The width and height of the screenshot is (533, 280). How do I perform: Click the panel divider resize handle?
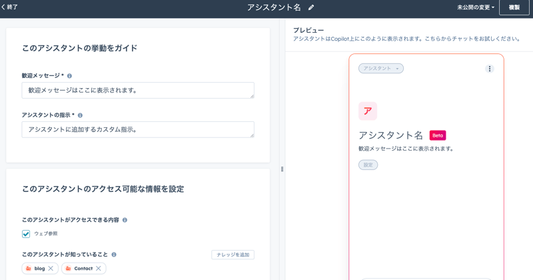tap(282, 169)
